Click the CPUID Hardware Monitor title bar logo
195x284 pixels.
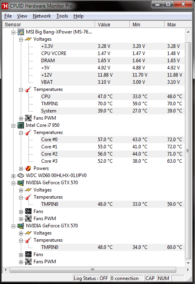coord(5,6)
